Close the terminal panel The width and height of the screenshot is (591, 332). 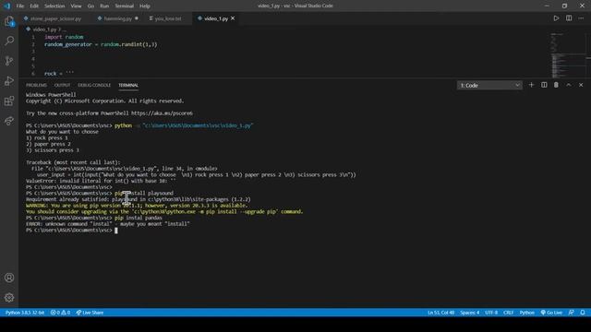pos(581,85)
